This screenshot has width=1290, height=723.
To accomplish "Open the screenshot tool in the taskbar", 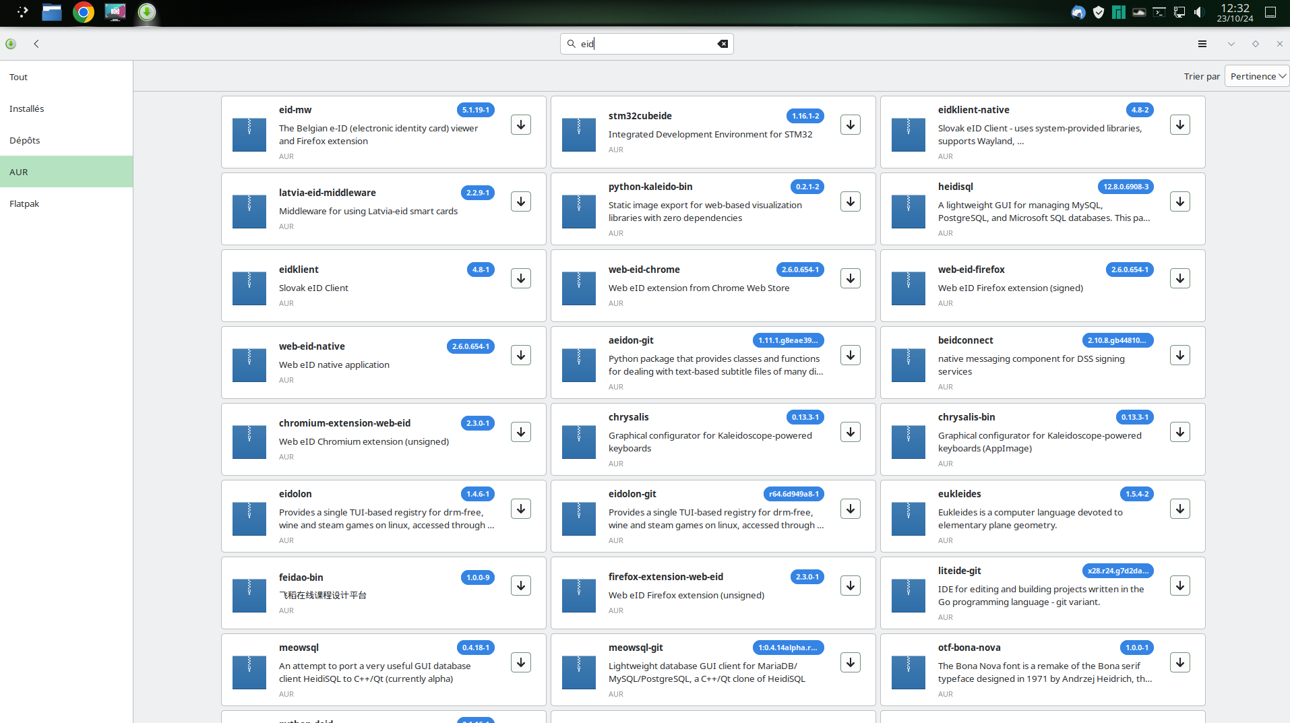I will coord(115,12).
